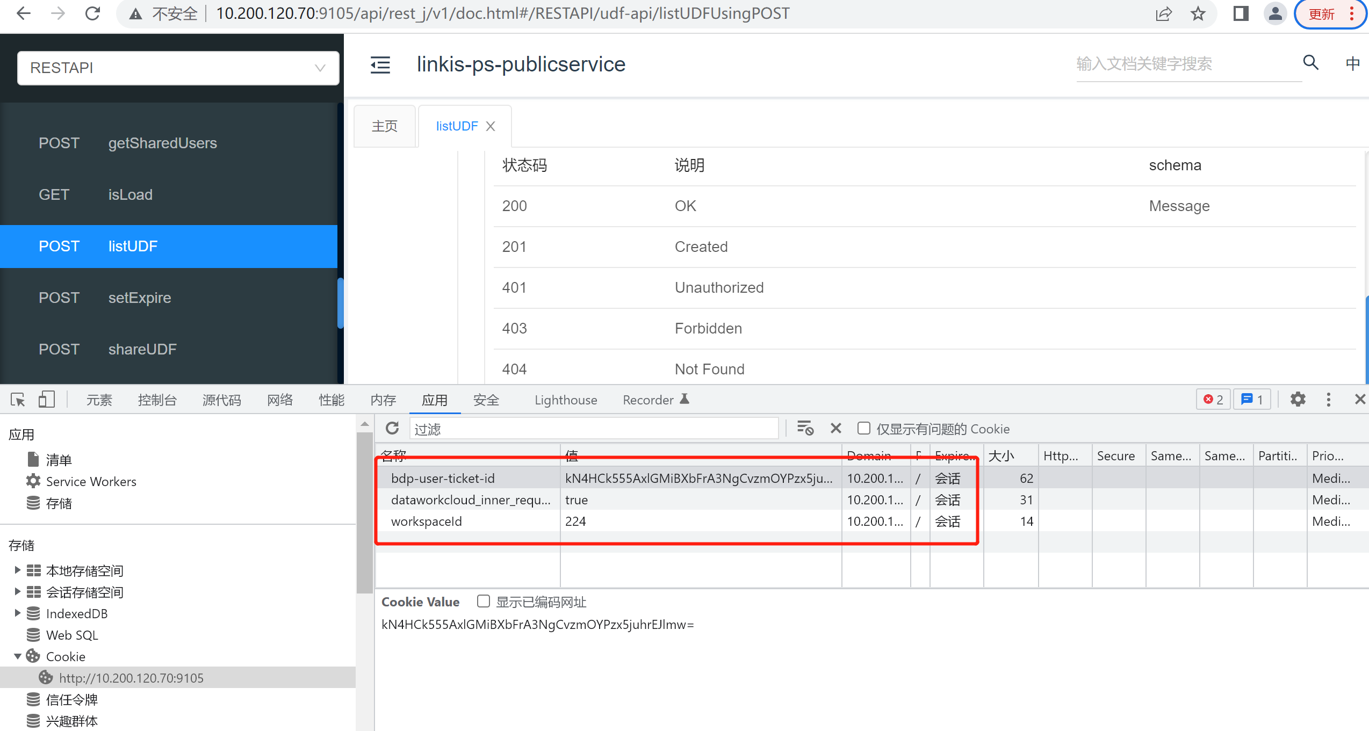Enable 仅显示有问题的 Cookie checkbox
The height and width of the screenshot is (731, 1369).
(x=863, y=428)
